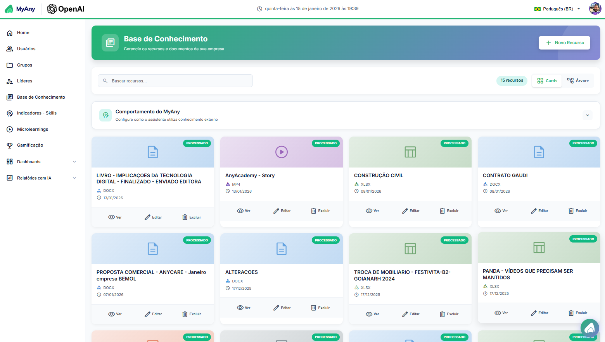This screenshot has height=342, width=605.
Task: Open the Base de Conhecimento sidebar icon
Action: [x=10, y=97]
